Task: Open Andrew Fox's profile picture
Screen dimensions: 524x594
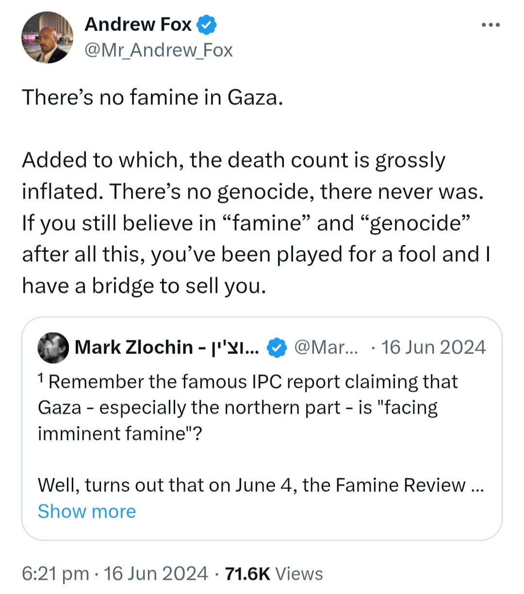Action: click(x=48, y=38)
